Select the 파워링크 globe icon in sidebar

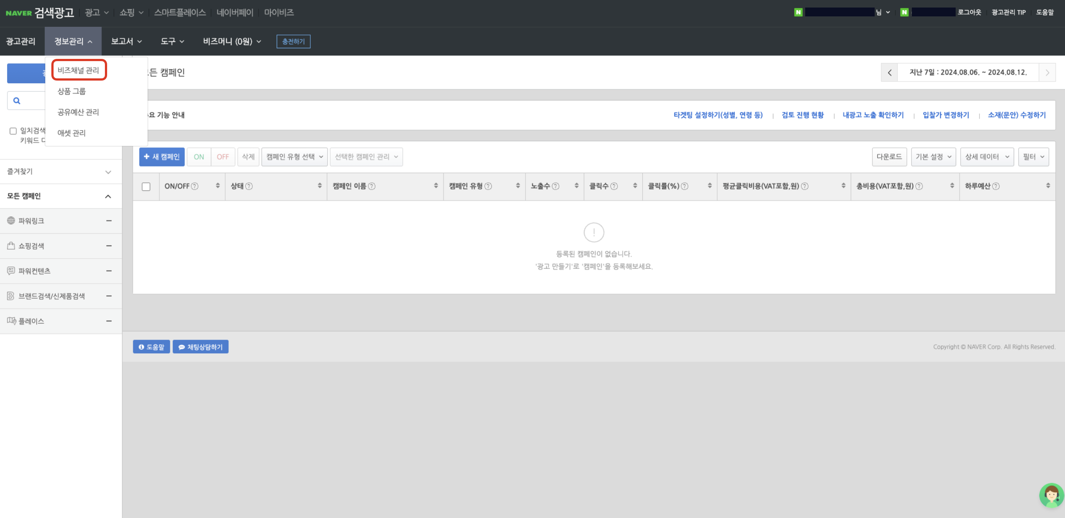11,220
